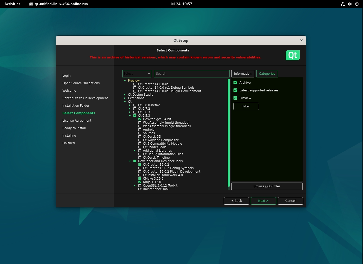This screenshot has width=363, height=264.
Task: Expand the OpenSSL 3.0.12 Toolkit node
Action: [135, 186]
